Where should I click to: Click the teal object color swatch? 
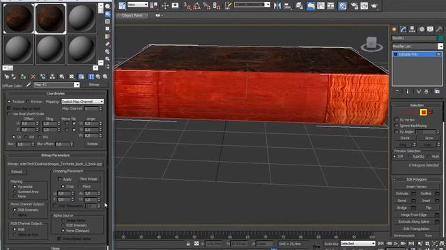point(440,38)
